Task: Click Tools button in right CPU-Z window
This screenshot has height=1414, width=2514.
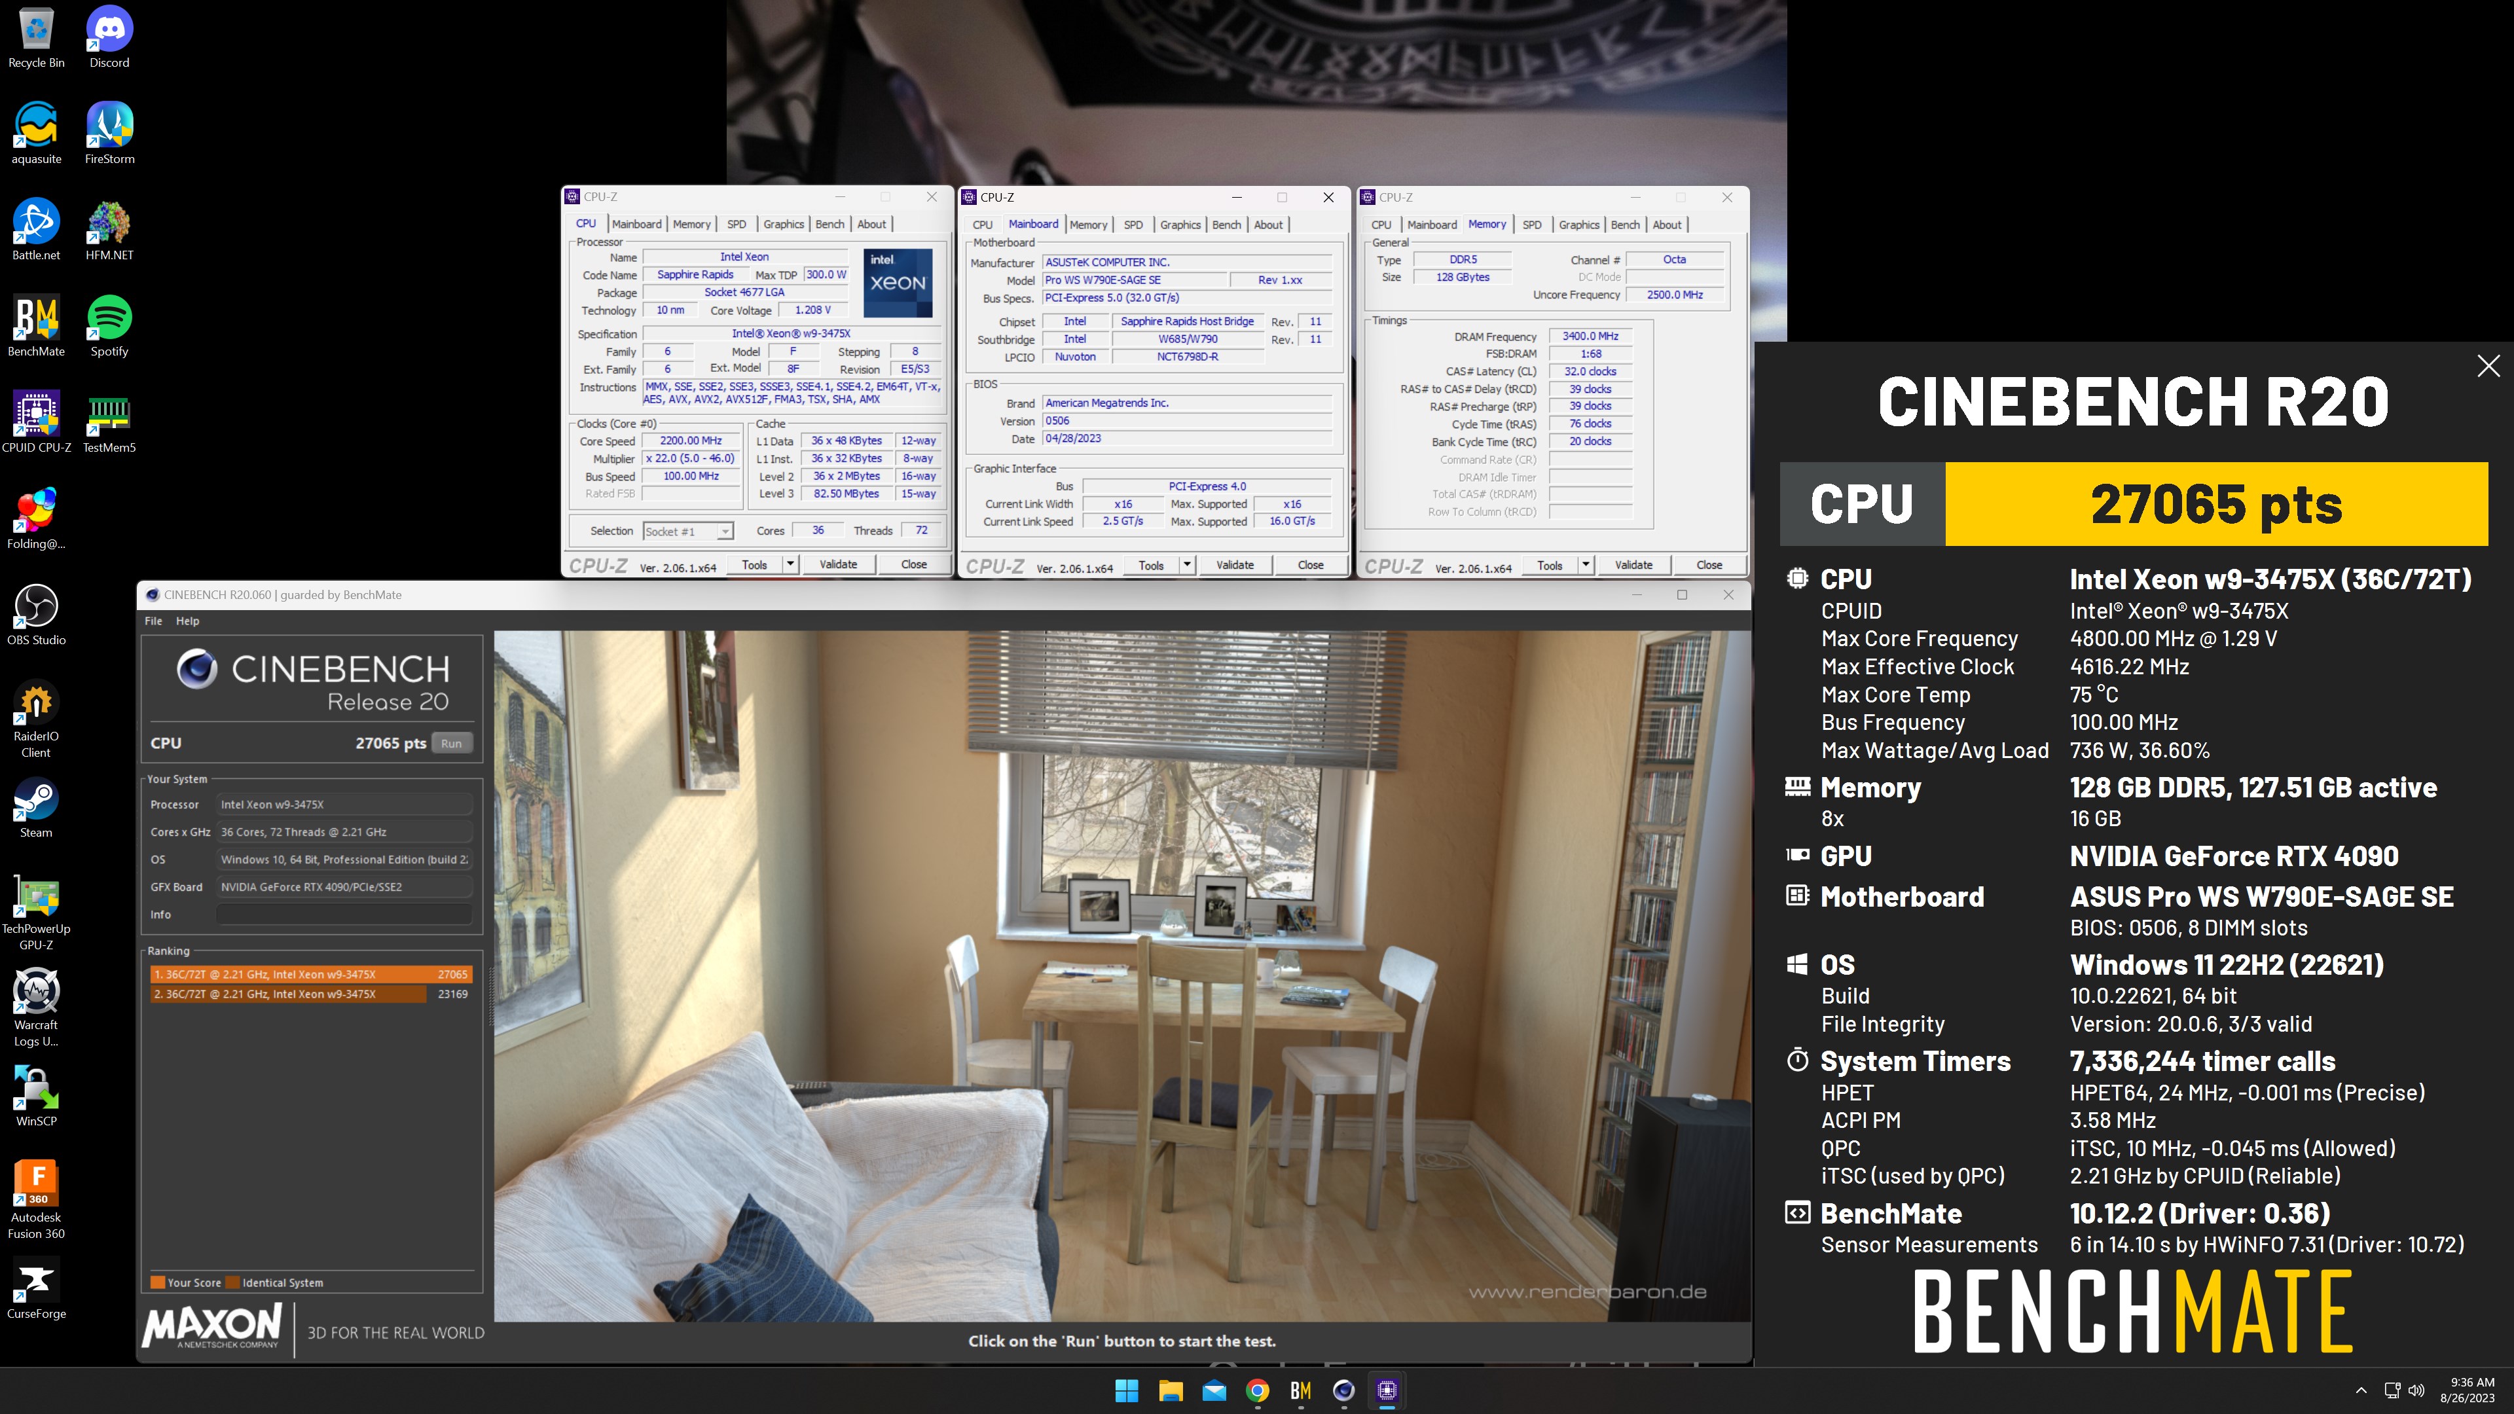Action: point(1550,564)
